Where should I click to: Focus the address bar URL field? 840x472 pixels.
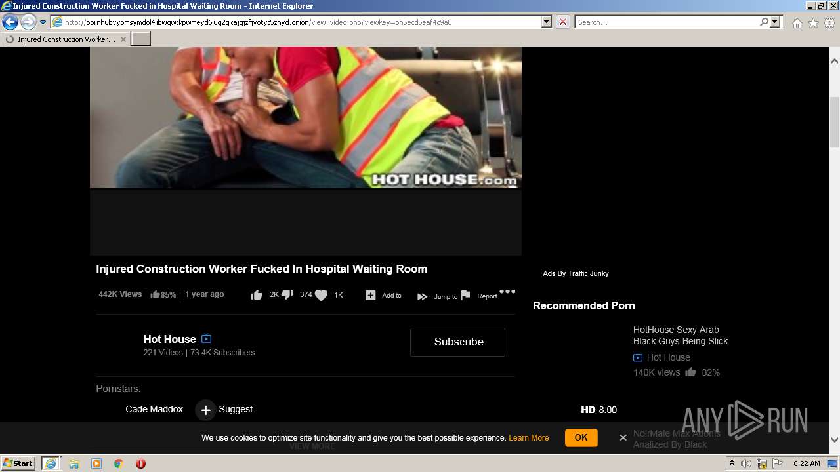pos(295,22)
